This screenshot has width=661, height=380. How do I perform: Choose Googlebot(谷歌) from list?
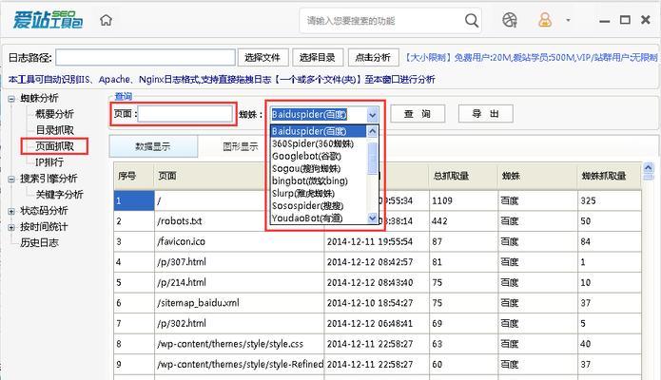pyautogui.click(x=318, y=156)
